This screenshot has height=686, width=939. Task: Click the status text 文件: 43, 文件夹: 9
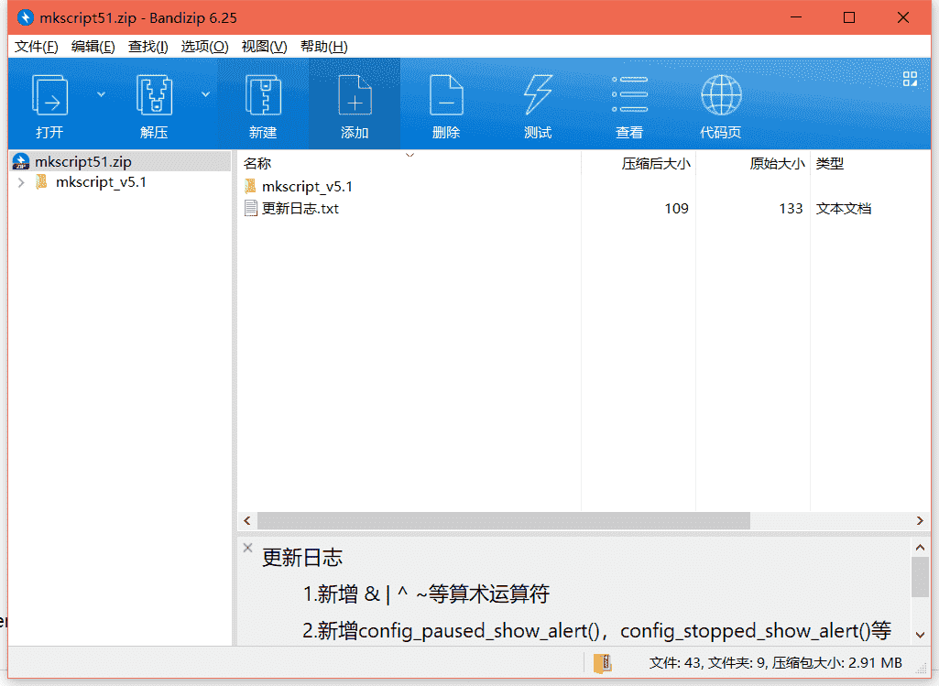point(707,663)
